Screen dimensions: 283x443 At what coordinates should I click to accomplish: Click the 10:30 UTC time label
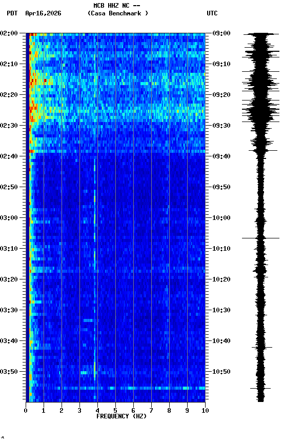pos(221,310)
